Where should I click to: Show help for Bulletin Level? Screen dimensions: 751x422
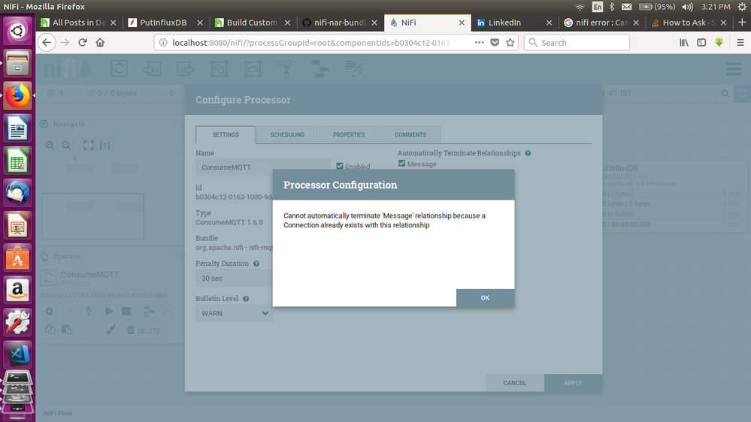[x=246, y=299]
